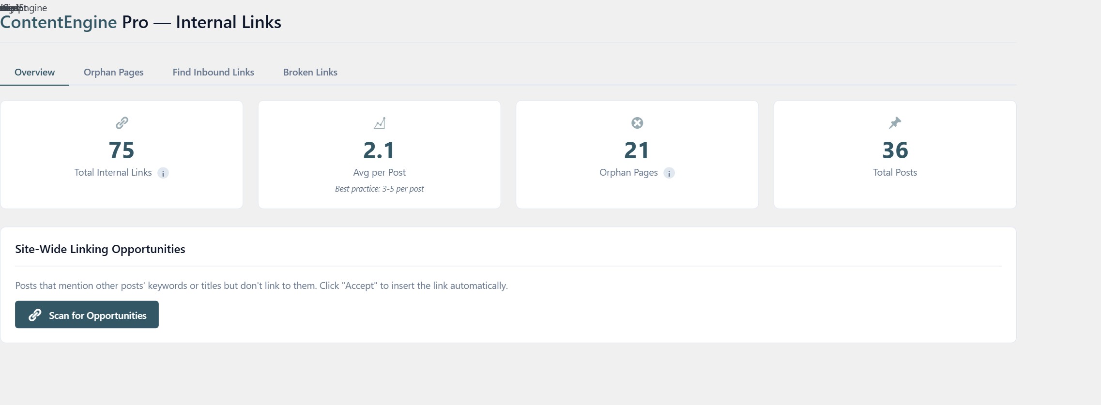
Task: Switch to the Orphan Pages tab
Action: click(x=113, y=72)
